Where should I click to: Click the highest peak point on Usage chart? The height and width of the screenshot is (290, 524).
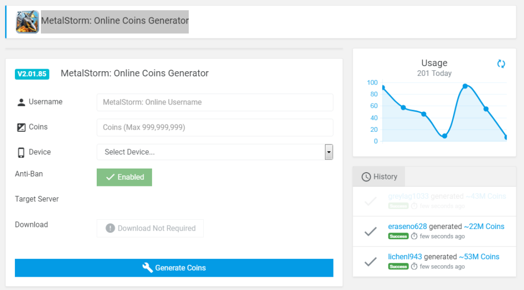(x=465, y=86)
